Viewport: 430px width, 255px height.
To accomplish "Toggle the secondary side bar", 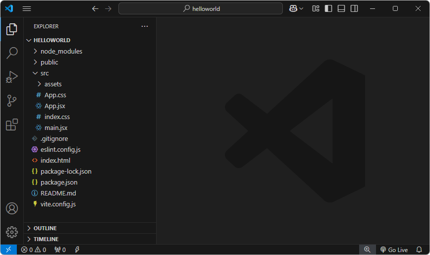I will [x=354, y=8].
